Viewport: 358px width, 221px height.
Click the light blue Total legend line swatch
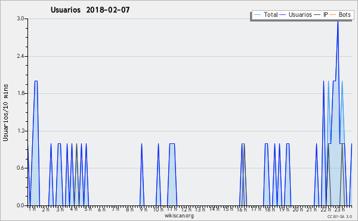(257, 15)
